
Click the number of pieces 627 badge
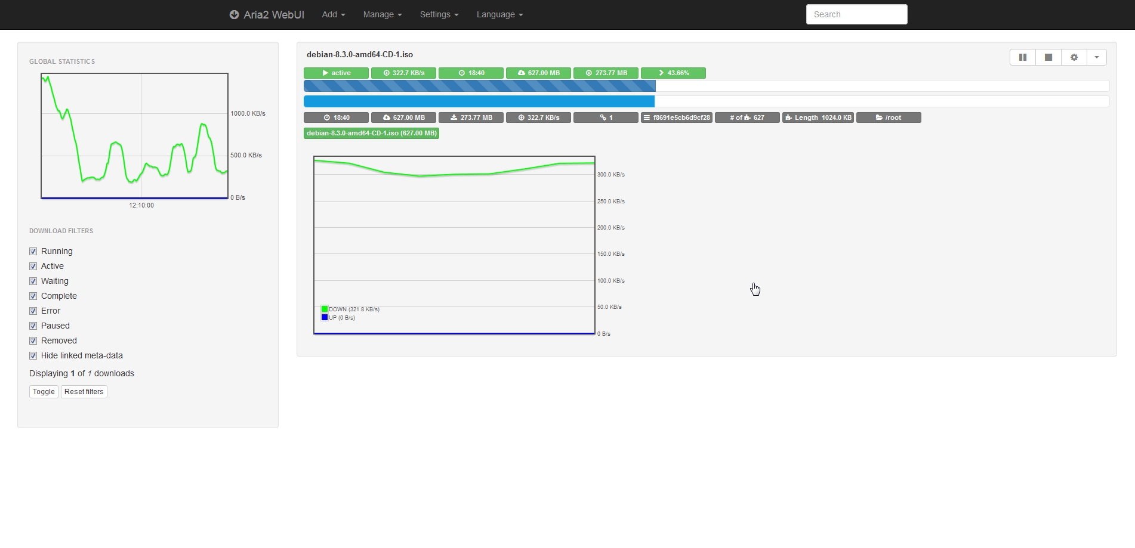pos(747,117)
